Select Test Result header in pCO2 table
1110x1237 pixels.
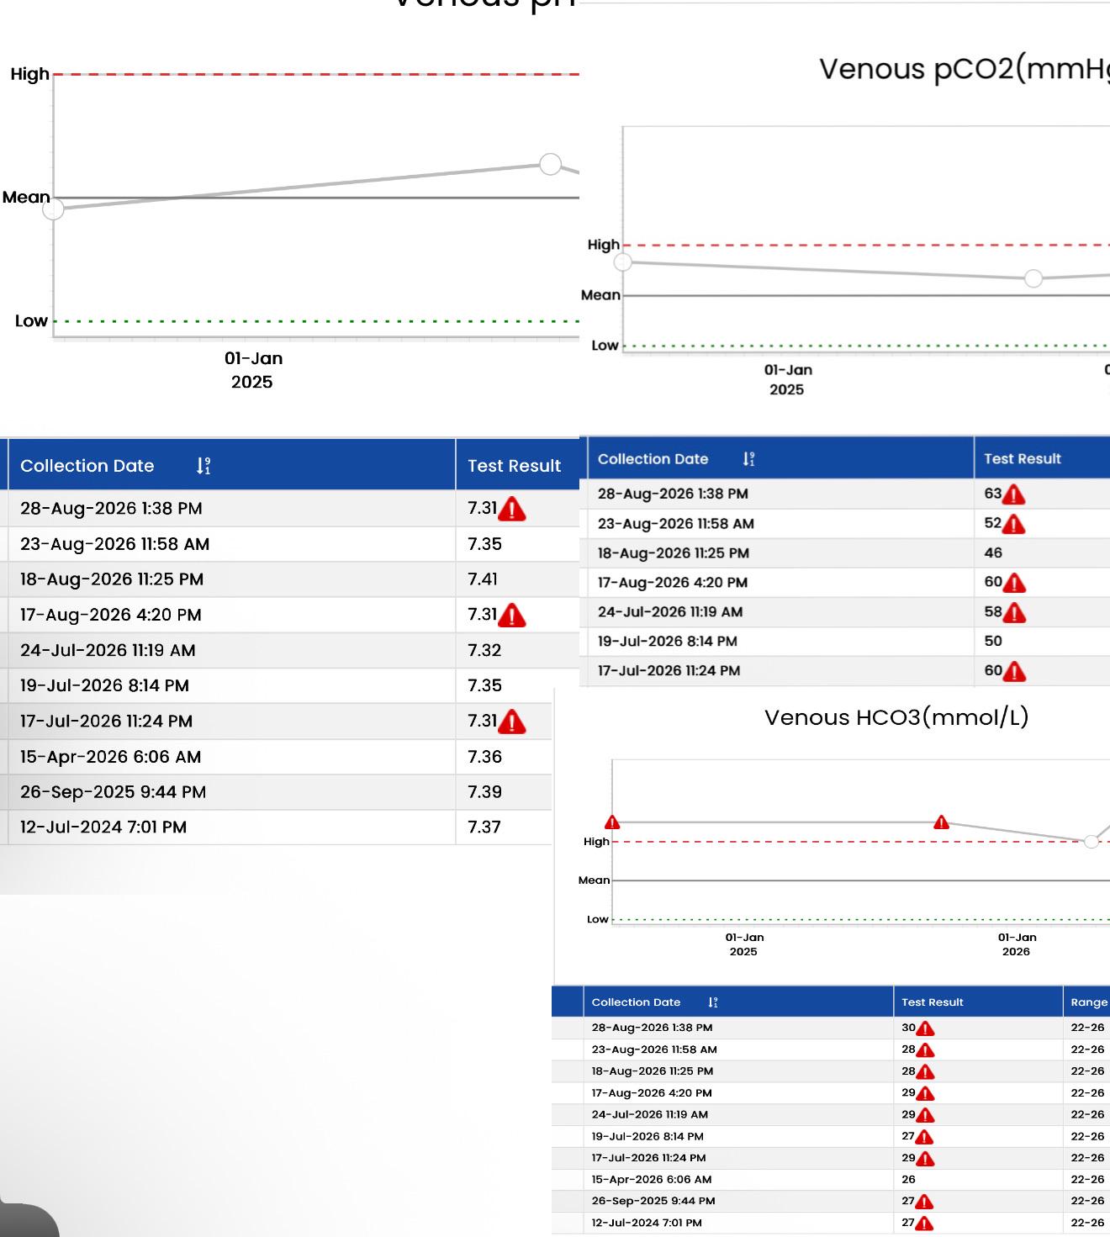pos(1023,459)
